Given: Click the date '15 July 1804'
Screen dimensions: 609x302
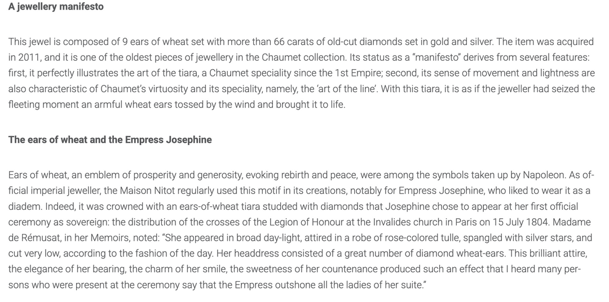Looking at the screenshot, I should point(521,222).
